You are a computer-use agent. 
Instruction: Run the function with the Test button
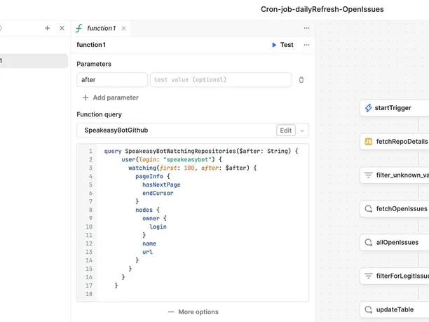[282, 45]
